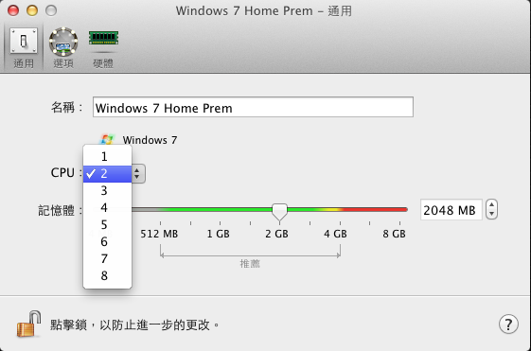
Task: Select 4 CPUs from the list
Action: (x=107, y=207)
